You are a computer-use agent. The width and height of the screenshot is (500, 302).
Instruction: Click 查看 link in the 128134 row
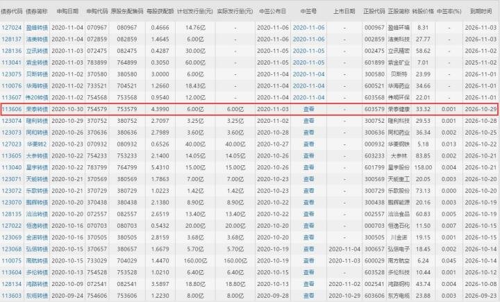click(308, 284)
